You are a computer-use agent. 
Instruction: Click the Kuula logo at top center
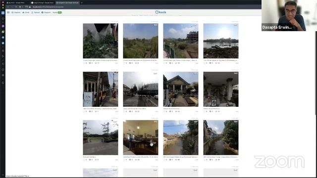point(160,12)
